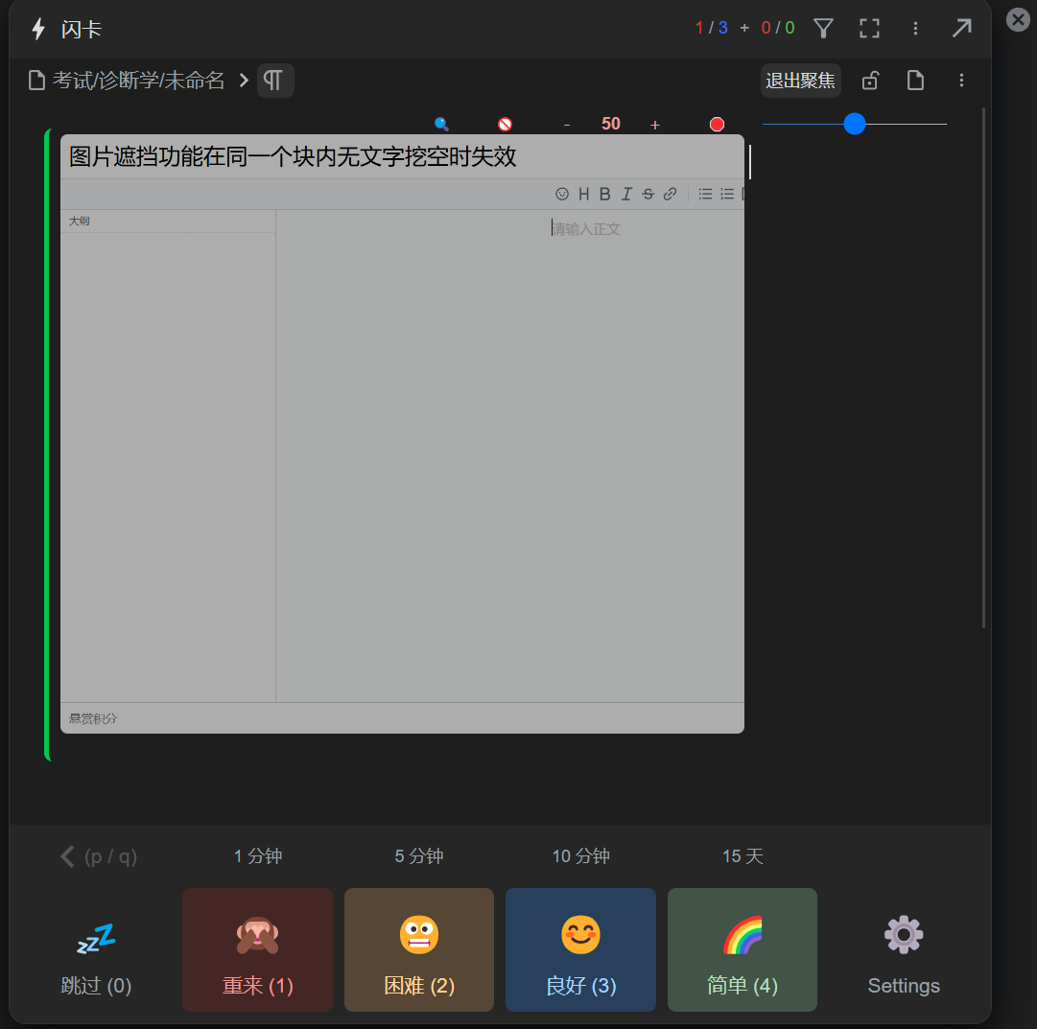The image size is (1037, 1029).
Task: Insert a link in the card text
Action: click(670, 194)
